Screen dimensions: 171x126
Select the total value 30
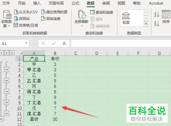(x=55, y=119)
